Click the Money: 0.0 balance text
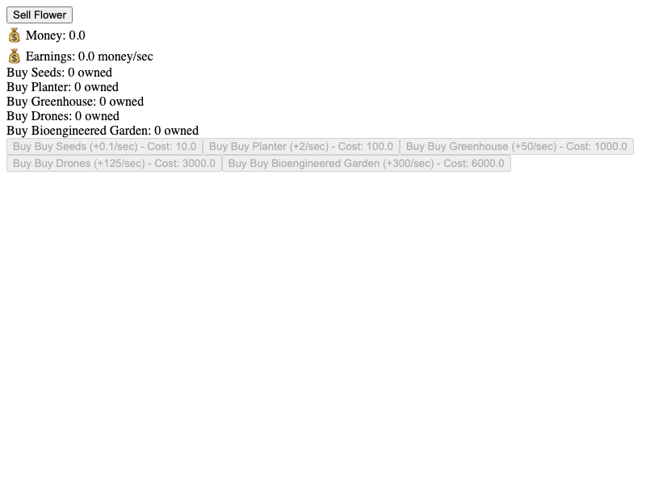 coord(55,35)
